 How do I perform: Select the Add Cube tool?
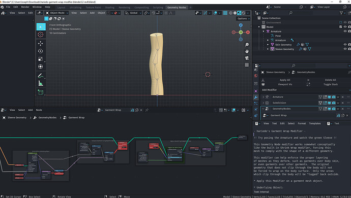[41, 92]
